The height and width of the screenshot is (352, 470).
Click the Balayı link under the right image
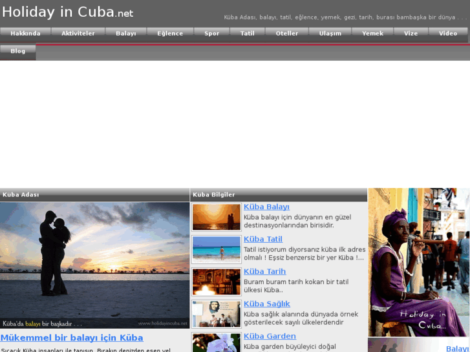click(x=458, y=349)
